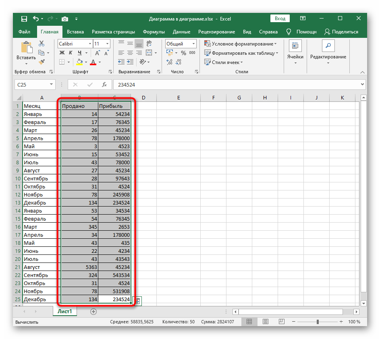Expand the formula bar chevron
The image size is (380, 339).
pyautogui.click(x=362, y=84)
